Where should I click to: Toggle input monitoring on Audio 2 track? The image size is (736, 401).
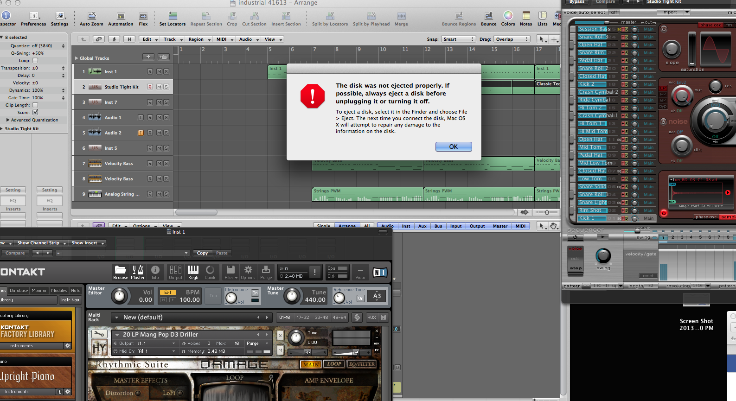click(141, 133)
